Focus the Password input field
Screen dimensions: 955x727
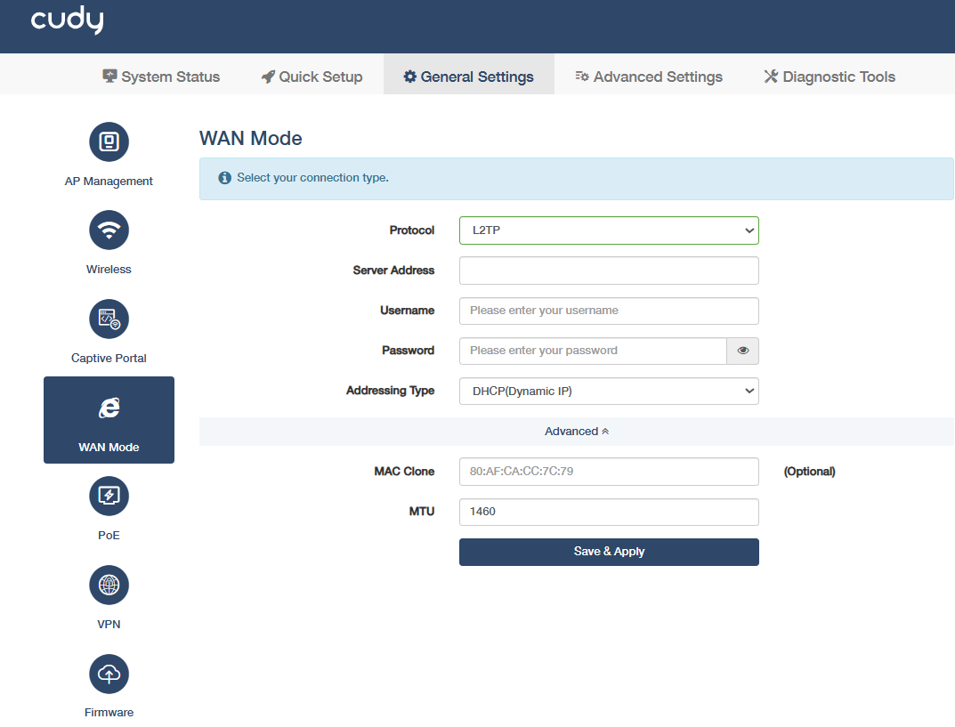point(593,351)
